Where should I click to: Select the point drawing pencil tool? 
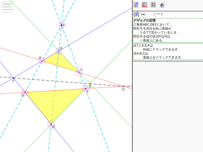point(136,5)
